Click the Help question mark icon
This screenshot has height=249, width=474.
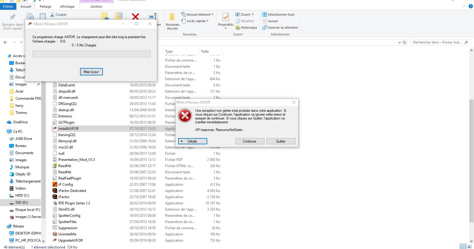pos(470,6)
